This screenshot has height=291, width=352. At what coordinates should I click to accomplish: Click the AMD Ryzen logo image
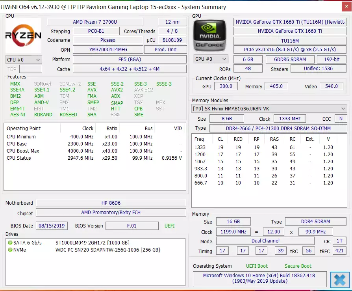click(23, 35)
